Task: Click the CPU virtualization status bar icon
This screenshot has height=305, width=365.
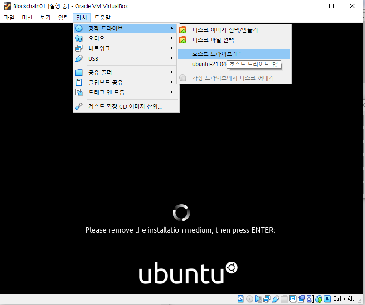Action: (310, 299)
